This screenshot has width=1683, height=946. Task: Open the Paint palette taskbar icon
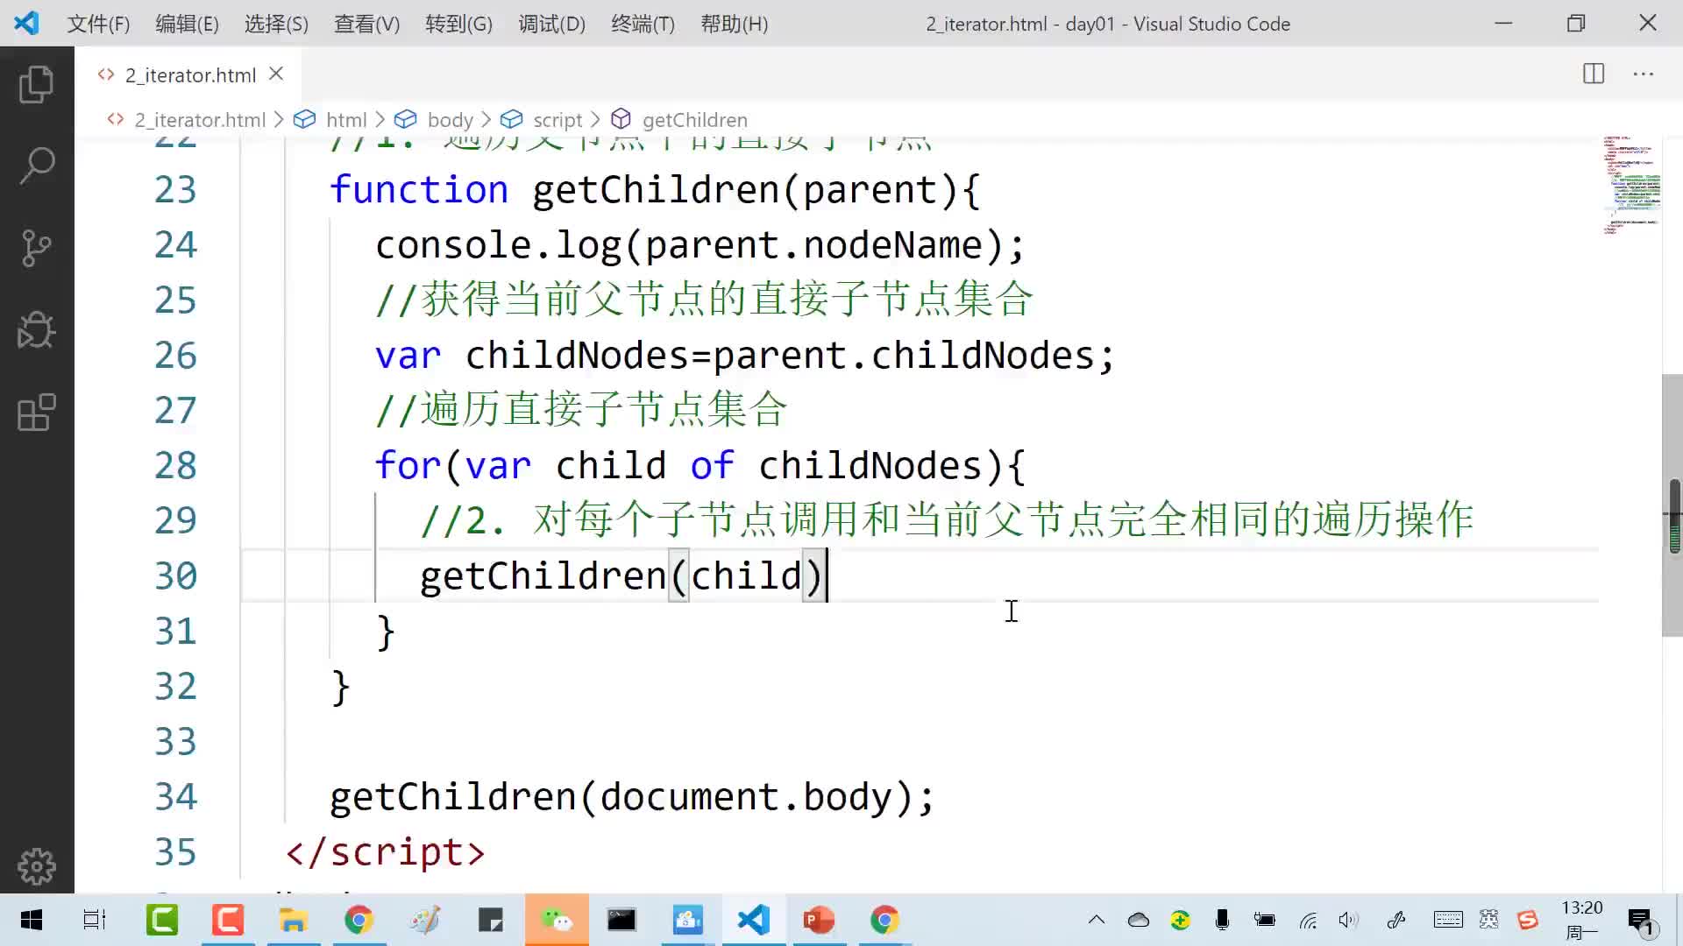(x=425, y=920)
